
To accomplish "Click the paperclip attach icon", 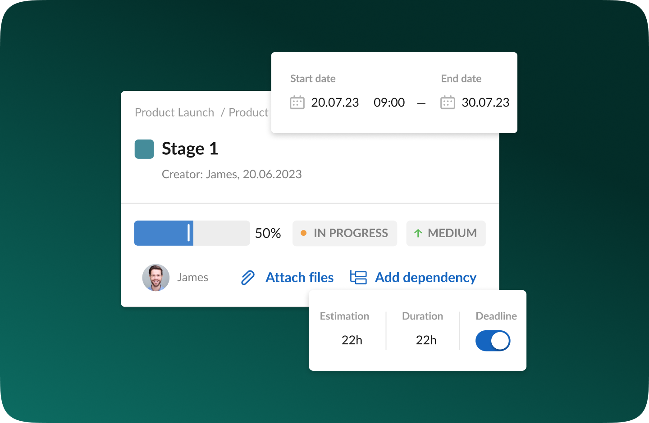I will tap(248, 278).
